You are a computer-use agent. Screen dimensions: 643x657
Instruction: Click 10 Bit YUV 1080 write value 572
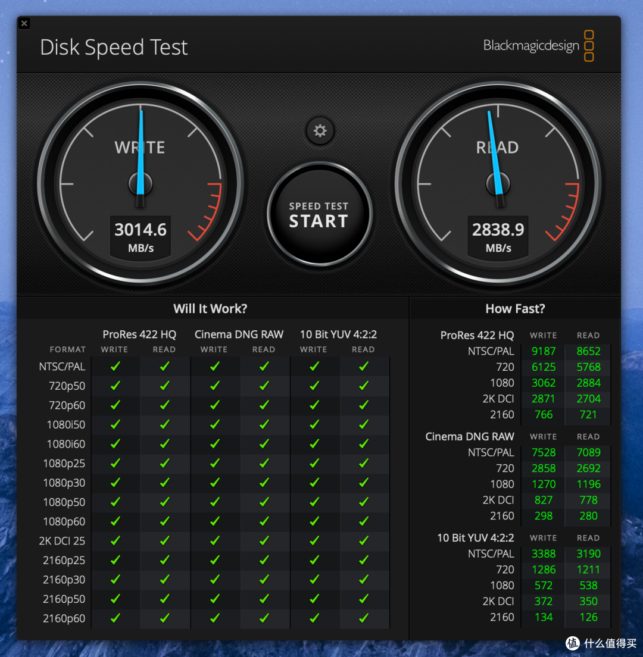pos(544,586)
